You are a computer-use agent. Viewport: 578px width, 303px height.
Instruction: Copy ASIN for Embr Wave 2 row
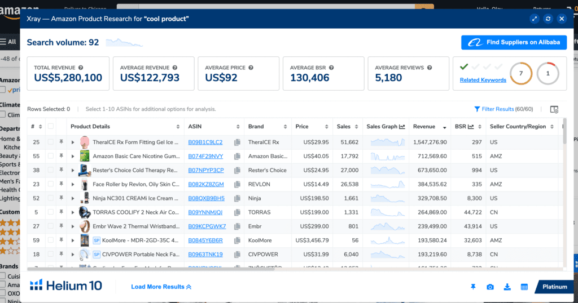pyautogui.click(x=238, y=226)
